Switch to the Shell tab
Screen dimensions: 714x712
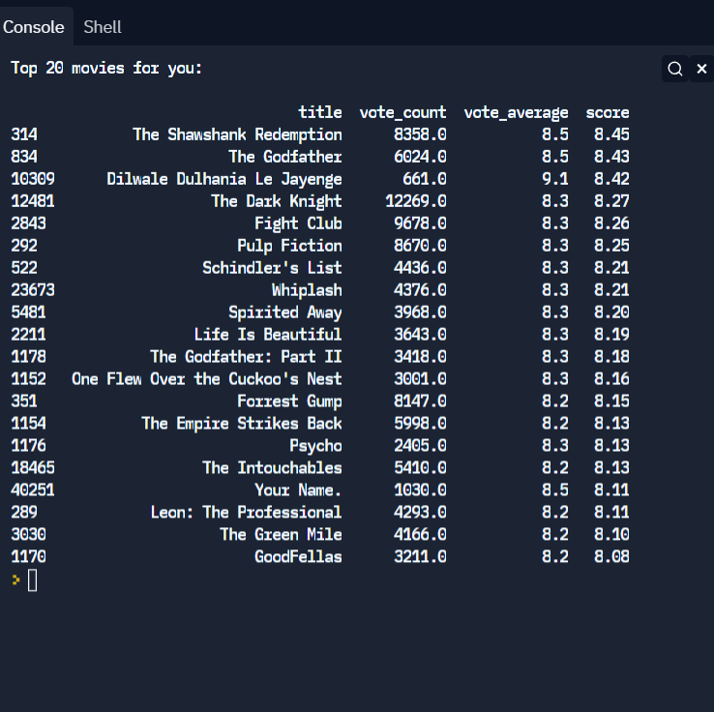(x=103, y=27)
